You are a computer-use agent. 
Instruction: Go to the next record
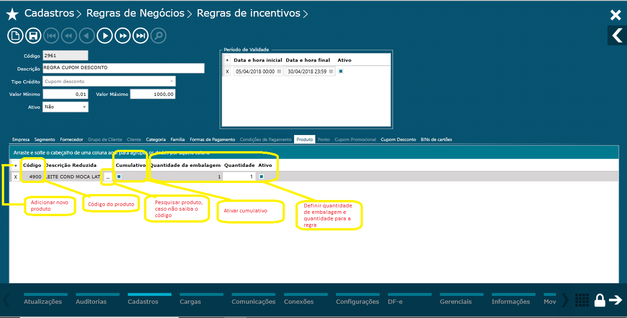105,35
